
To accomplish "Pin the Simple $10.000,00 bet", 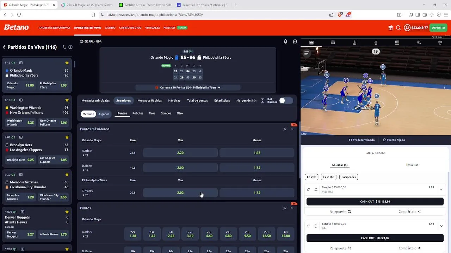I will tap(308, 226).
